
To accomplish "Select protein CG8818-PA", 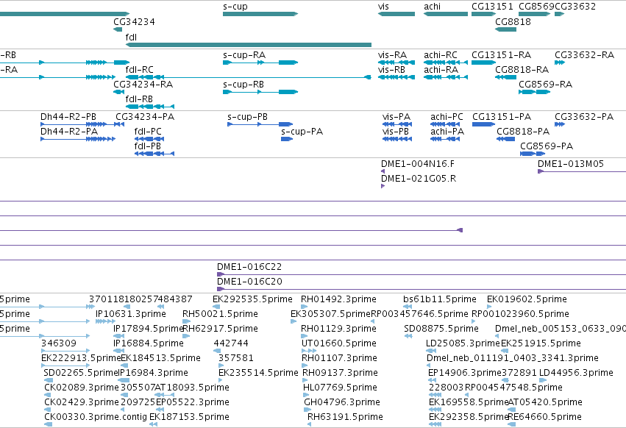I will (x=506, y=139).
